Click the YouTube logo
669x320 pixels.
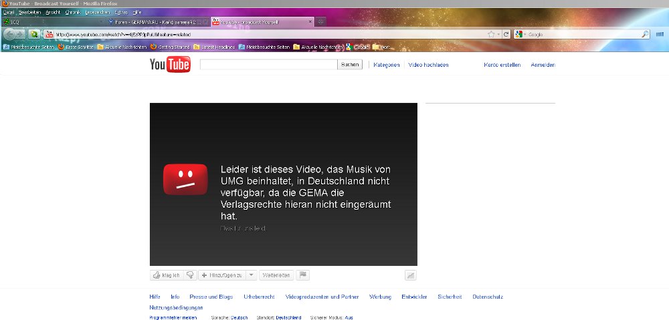170,64
